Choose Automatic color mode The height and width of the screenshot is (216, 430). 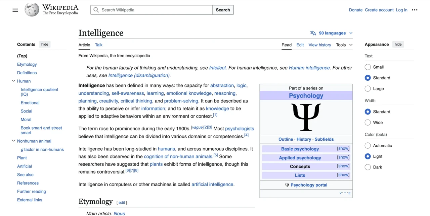(368, 146)
